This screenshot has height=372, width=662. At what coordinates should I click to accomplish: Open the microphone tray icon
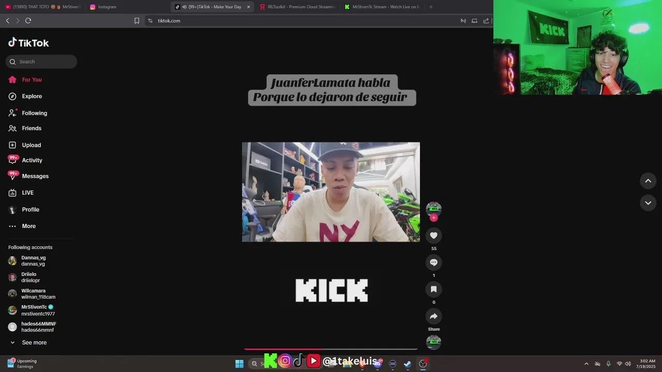(x=608, y=364)
